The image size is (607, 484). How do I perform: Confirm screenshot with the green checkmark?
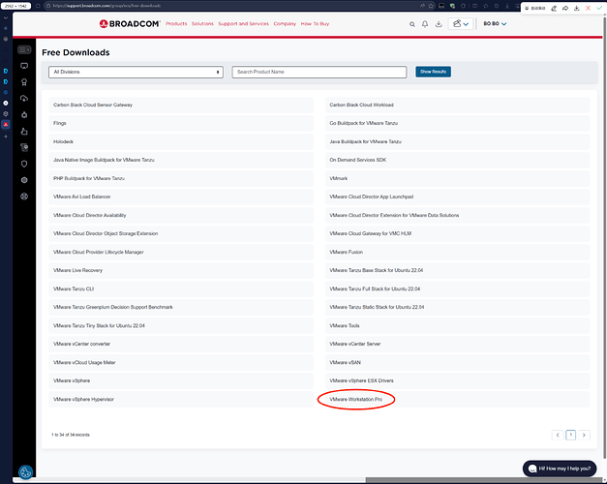coord(599,8)
